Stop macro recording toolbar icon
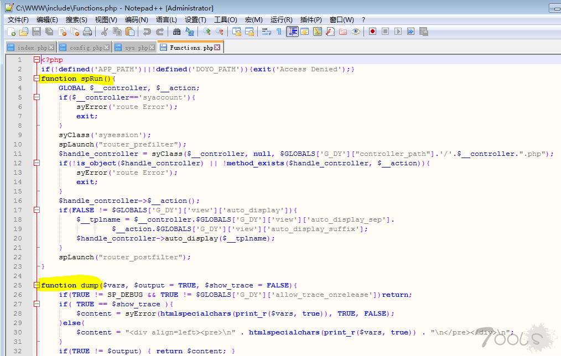This screenshot has height=356, width=561. coord(385,32)
